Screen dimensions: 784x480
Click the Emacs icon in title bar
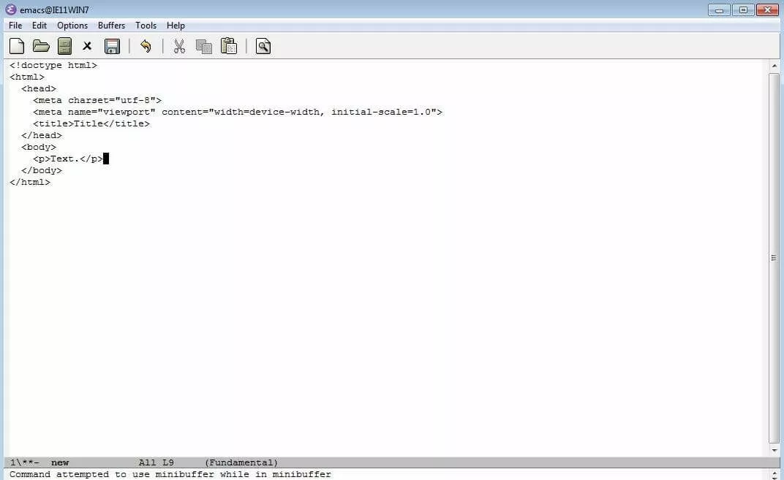tap(10, 9)
